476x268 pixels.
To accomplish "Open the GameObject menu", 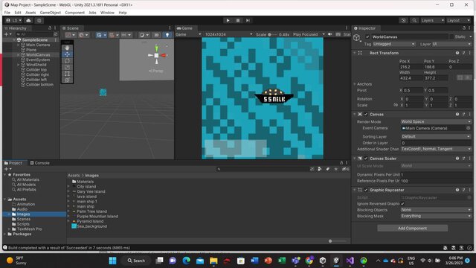I will (50, 13).
